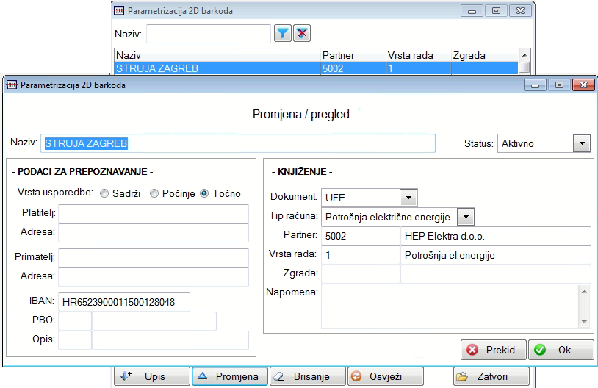
Task: Click the refresh icon on the Osvježi button
Action: (356, 376)
